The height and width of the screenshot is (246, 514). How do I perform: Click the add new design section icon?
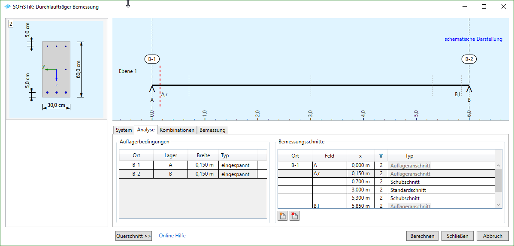point(283,216)
